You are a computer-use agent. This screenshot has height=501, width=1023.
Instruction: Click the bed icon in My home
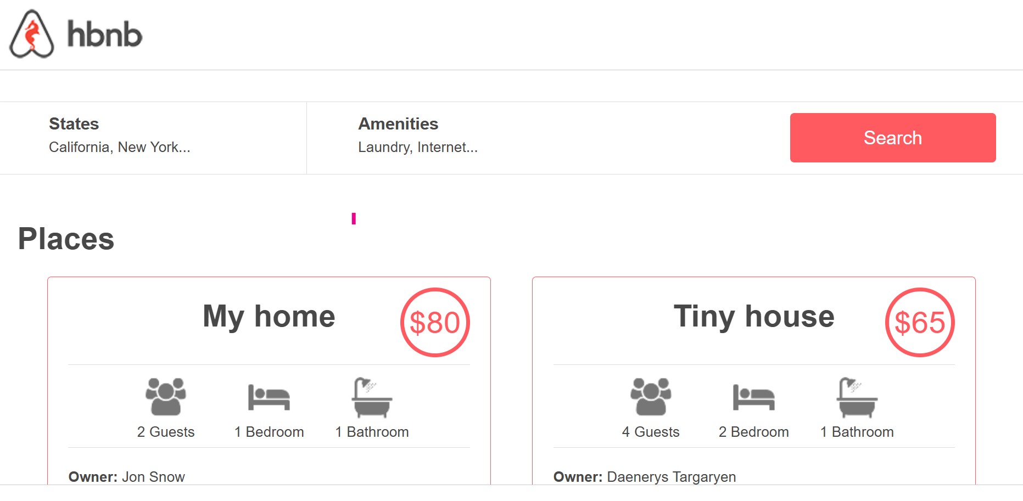click(x=269, y=397)
